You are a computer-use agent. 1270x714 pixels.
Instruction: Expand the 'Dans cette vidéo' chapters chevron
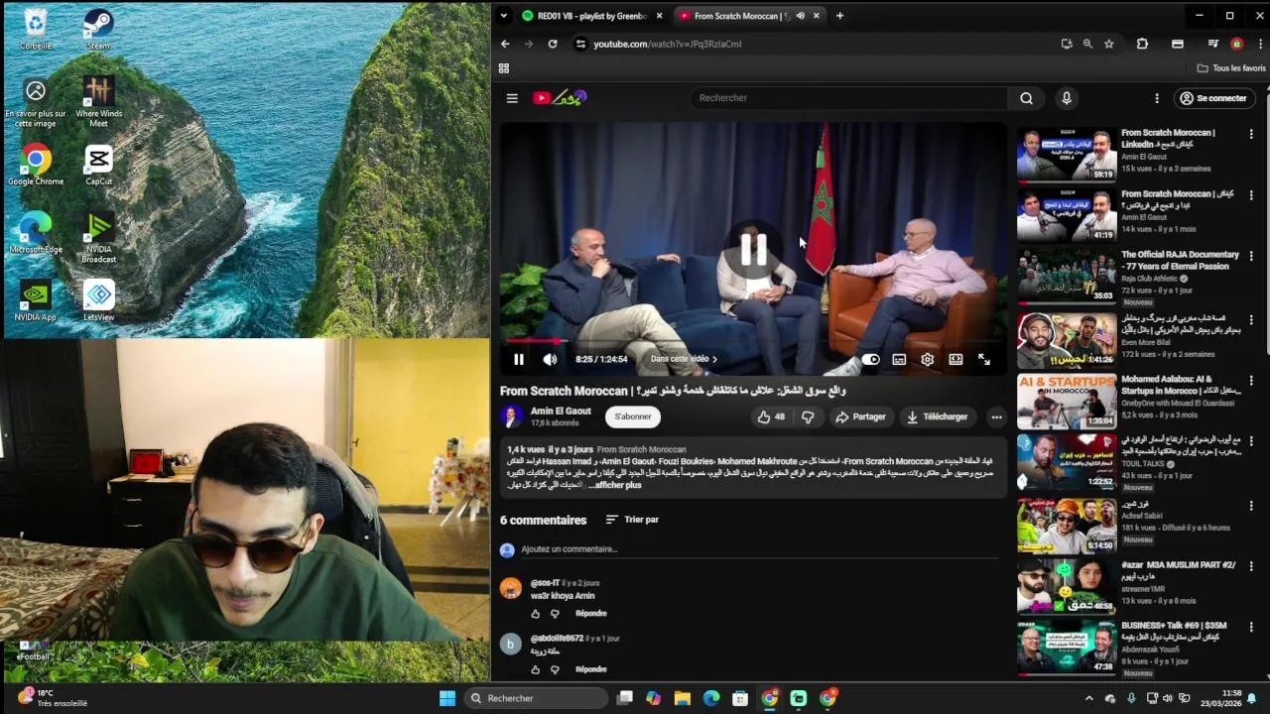[714, 359]
